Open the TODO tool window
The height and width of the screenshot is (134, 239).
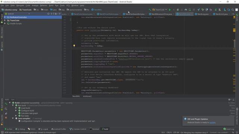coord(31,129)
